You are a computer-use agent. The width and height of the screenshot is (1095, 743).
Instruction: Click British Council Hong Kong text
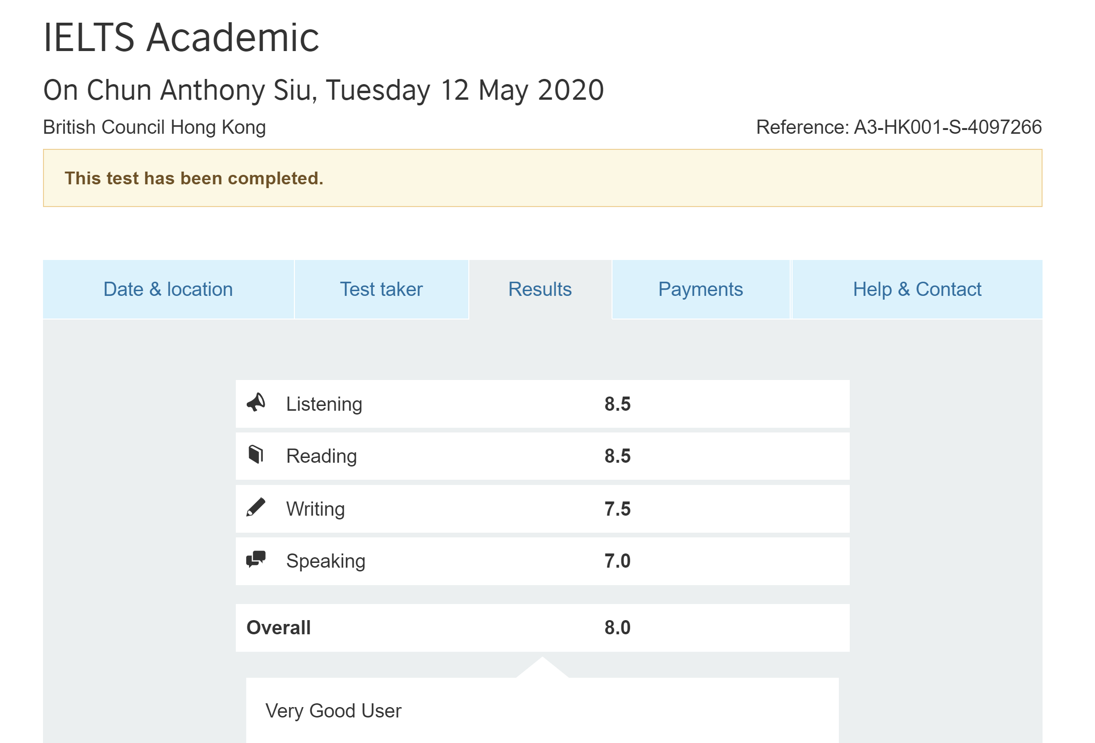click(x=155, y=127)
